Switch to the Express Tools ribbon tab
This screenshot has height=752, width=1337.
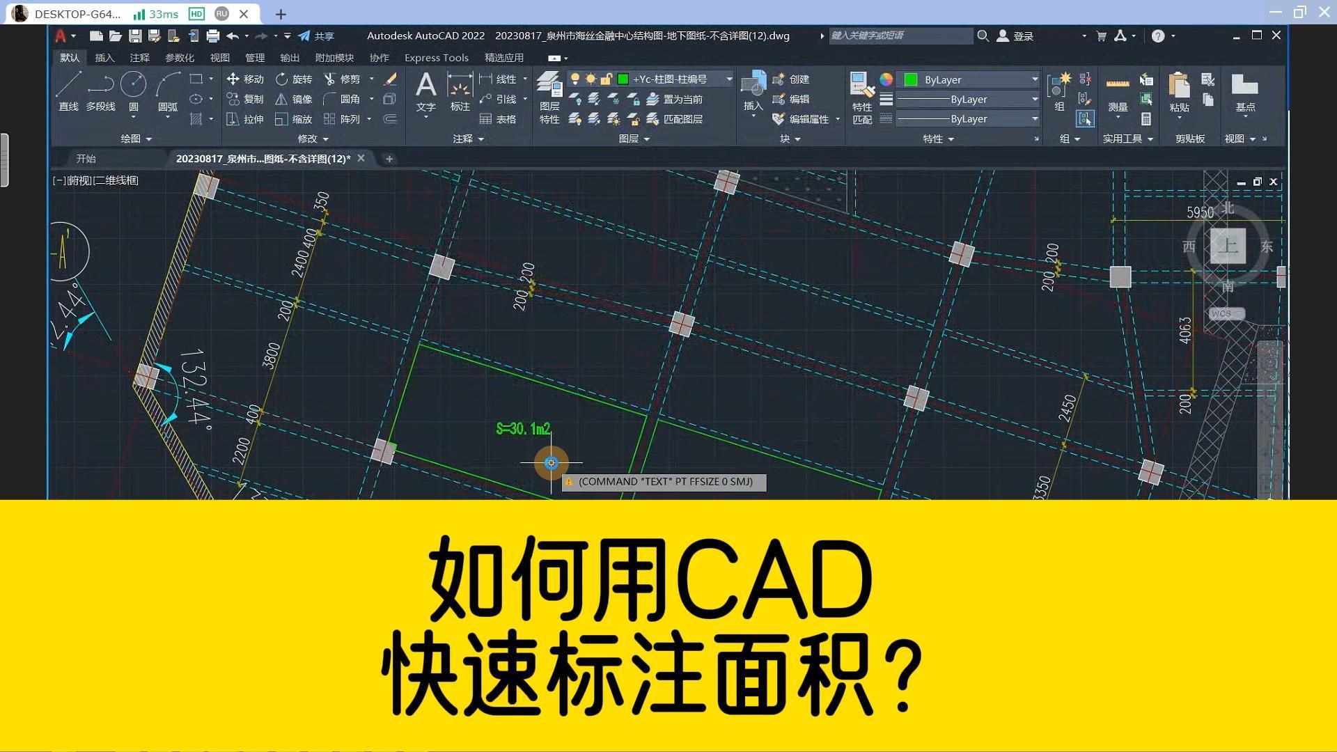pyautogui.click(x=436, y=58)
